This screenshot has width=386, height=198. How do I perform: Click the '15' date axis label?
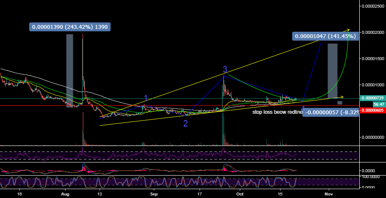click(x=280, y=194)
